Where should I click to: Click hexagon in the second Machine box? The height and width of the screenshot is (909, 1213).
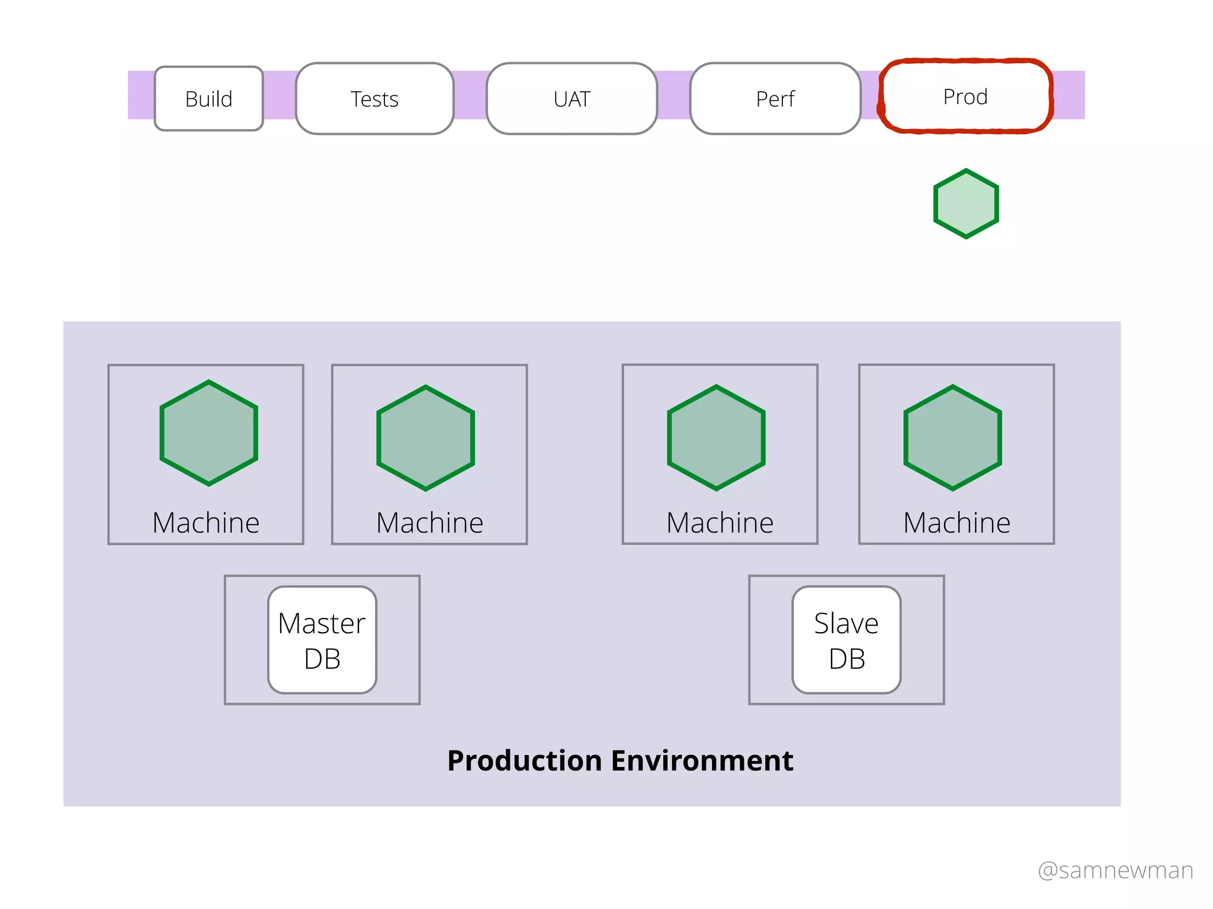coord(425,438)
